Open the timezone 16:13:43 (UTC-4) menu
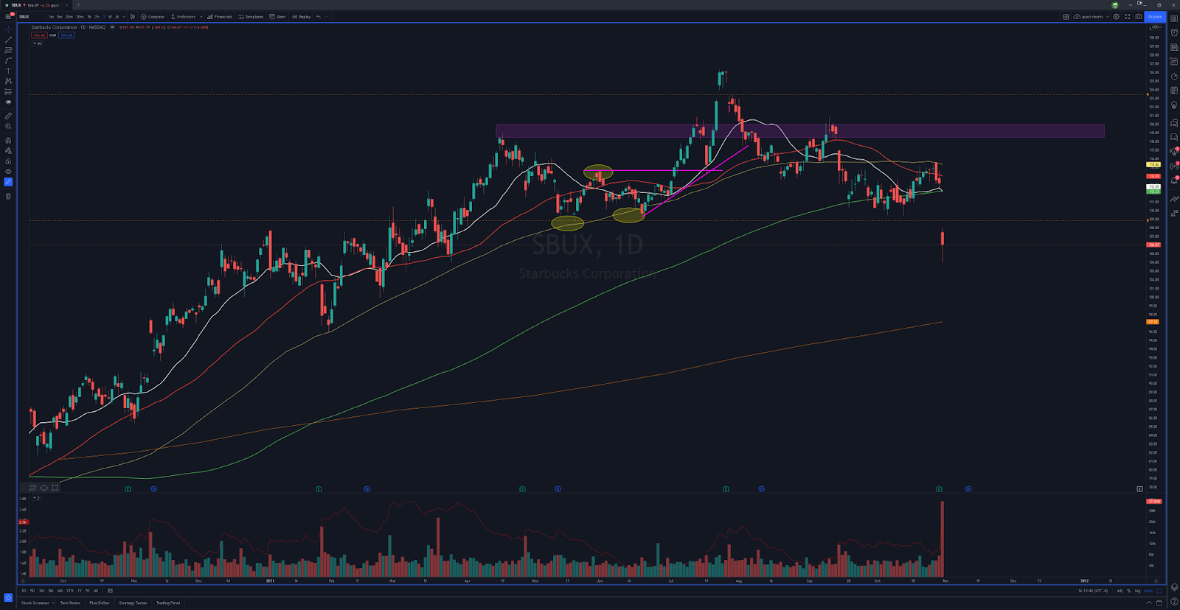1180x610 pixels. tap(1093, 591)
